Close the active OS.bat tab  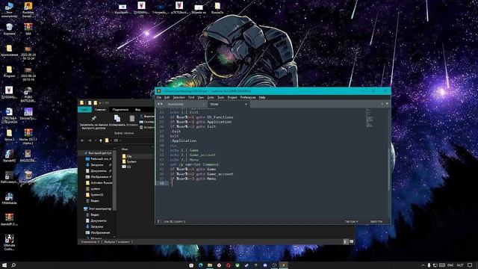(x=246, y=105)
